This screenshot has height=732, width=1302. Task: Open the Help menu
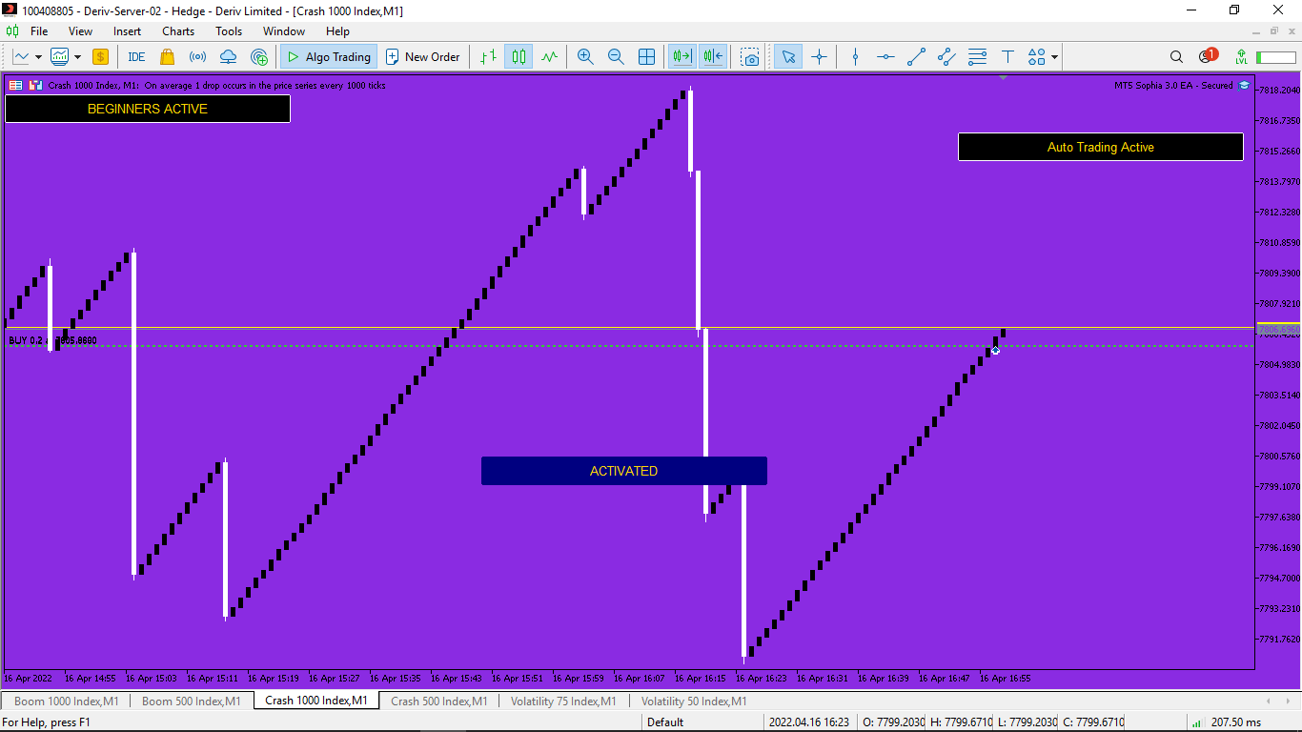[337, 31]
